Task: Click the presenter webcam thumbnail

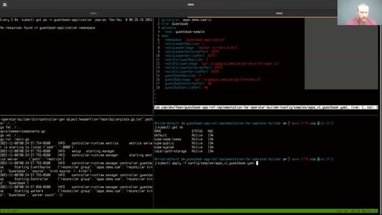Action: pos(359,13)
